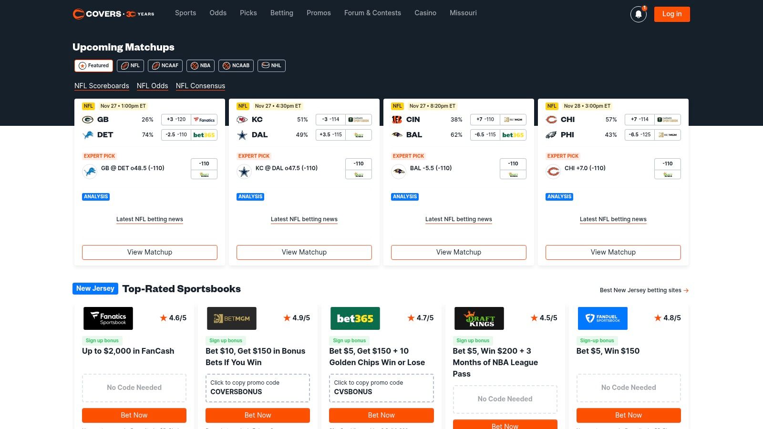The width and height of the screenshot is (763, 429).
Task: View Matchup for KC vs DAL
Action: point(304,252)
